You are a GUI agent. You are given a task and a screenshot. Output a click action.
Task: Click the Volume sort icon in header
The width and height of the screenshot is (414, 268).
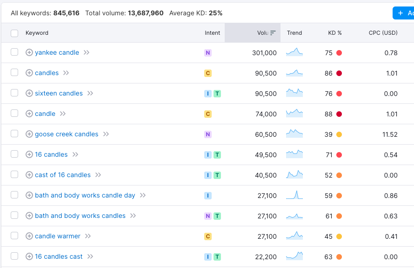pyautogui.click(x=273, y=32)
